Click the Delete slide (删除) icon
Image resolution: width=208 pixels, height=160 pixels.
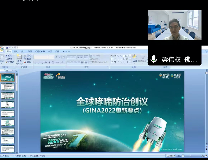pyautogui.click(x=27, y=62)
